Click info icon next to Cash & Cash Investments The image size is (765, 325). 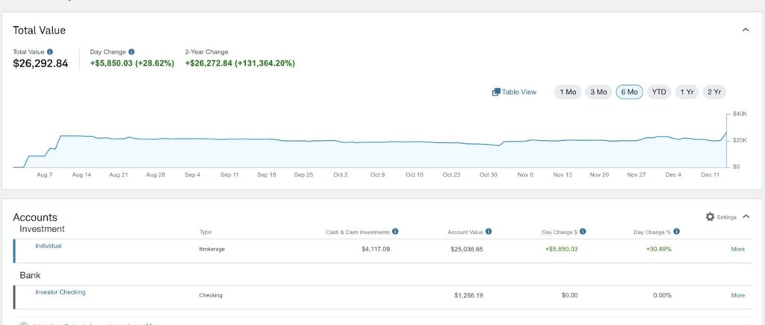coord(395,232)
